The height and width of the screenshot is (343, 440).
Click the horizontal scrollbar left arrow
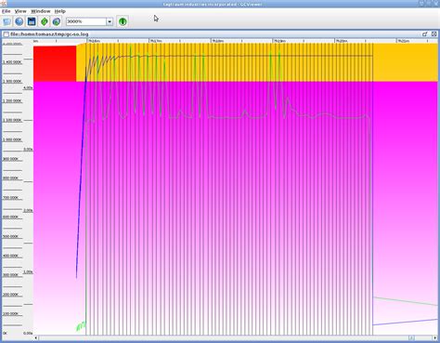click(x=36, y=337)
